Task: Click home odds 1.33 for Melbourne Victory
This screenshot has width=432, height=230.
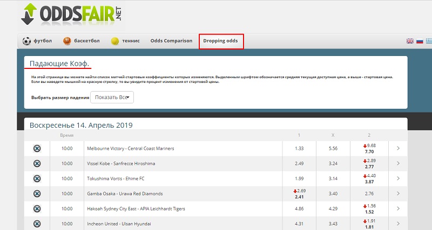Action: point(299,148)
